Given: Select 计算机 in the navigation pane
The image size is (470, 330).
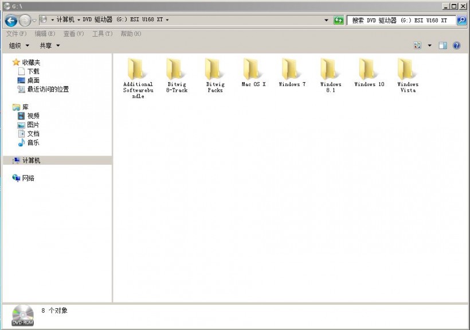Looking at the screenshot, I should click(x=31, y=161).
